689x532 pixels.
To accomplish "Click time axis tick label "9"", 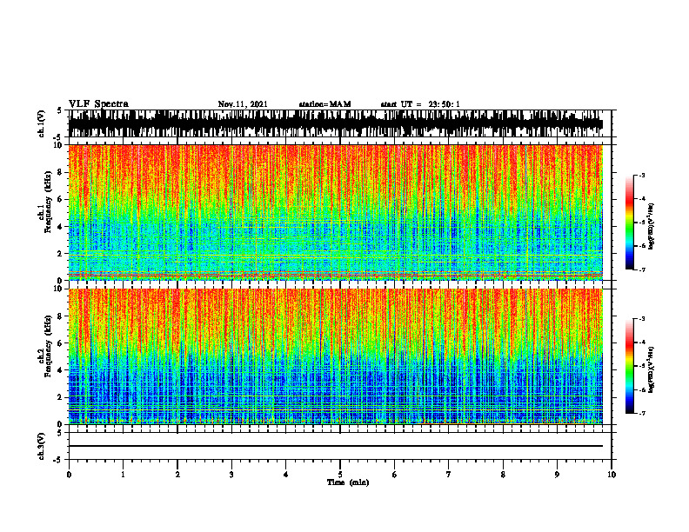I will [x=557, y=475].
